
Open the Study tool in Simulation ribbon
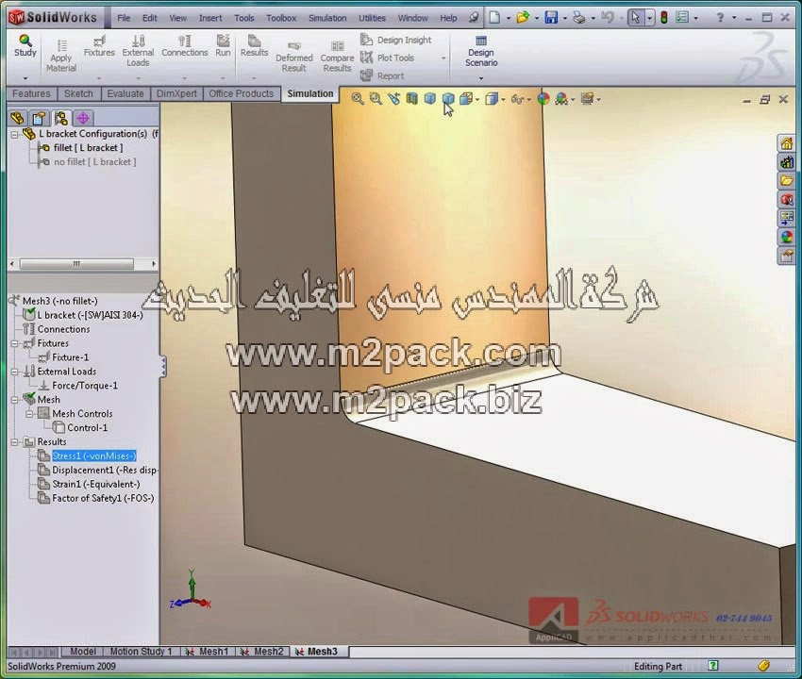pyautogui.click(x=25, y=46)
